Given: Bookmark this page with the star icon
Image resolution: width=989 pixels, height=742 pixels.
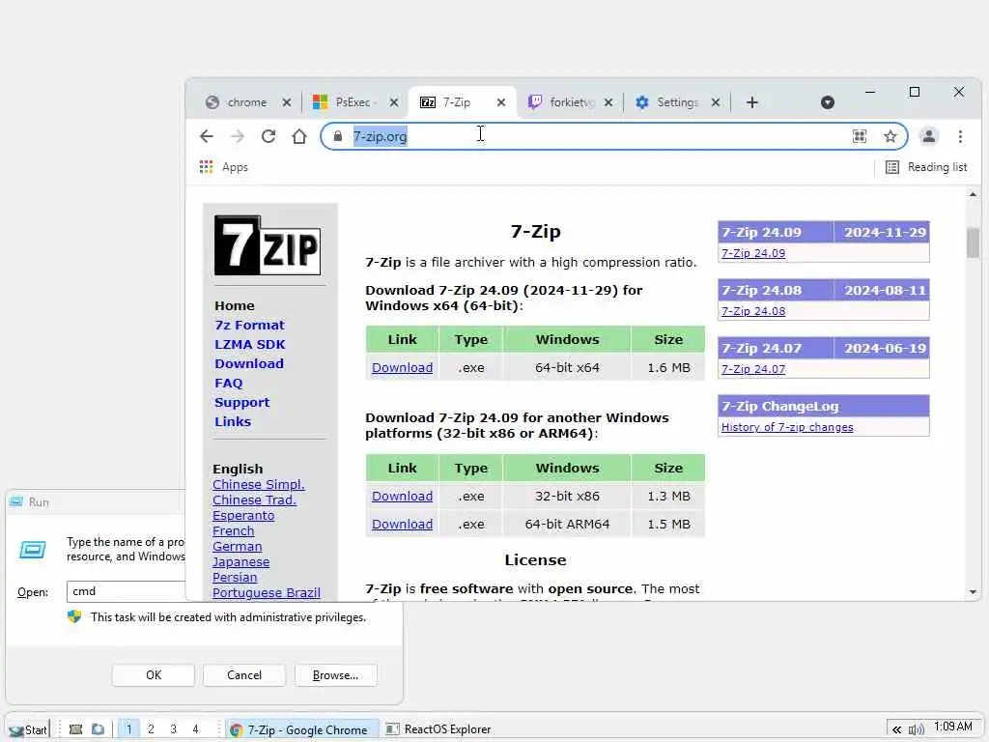Looking at the screenshot, I should [890, 136].
